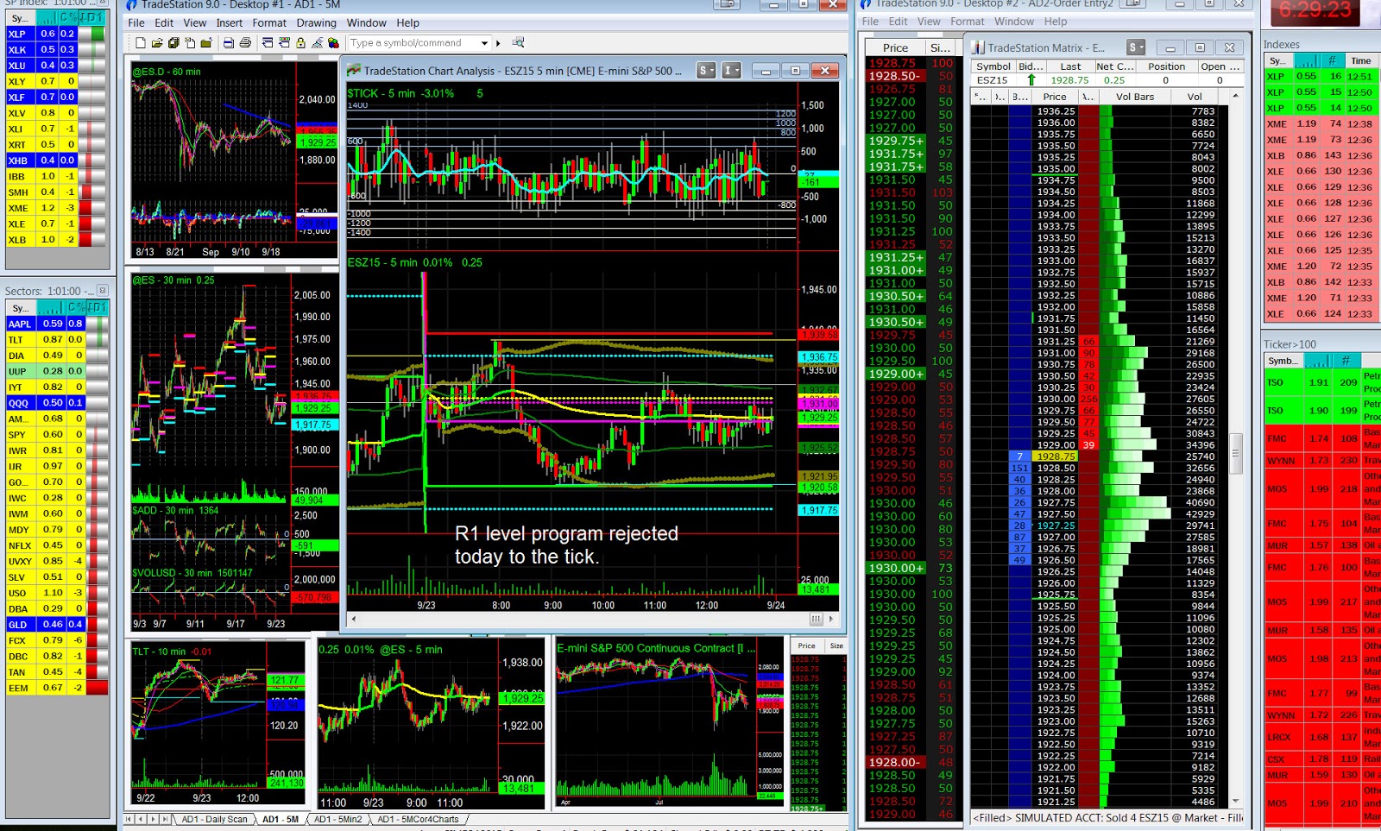Click the desktop switcher button in Desktop #1 title
The width and height of the screenshot is (1381, 831).
(728, 4)
